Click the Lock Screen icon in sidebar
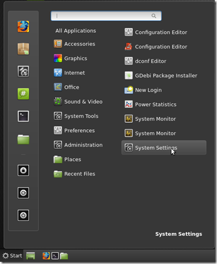 [x=23, y=170]
